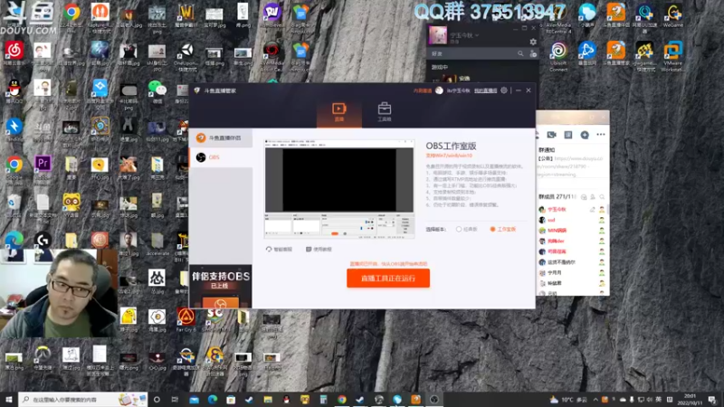Switch to the 直播 tab with play icon
This screenshot has height=407, width=724.
[338, 112]
